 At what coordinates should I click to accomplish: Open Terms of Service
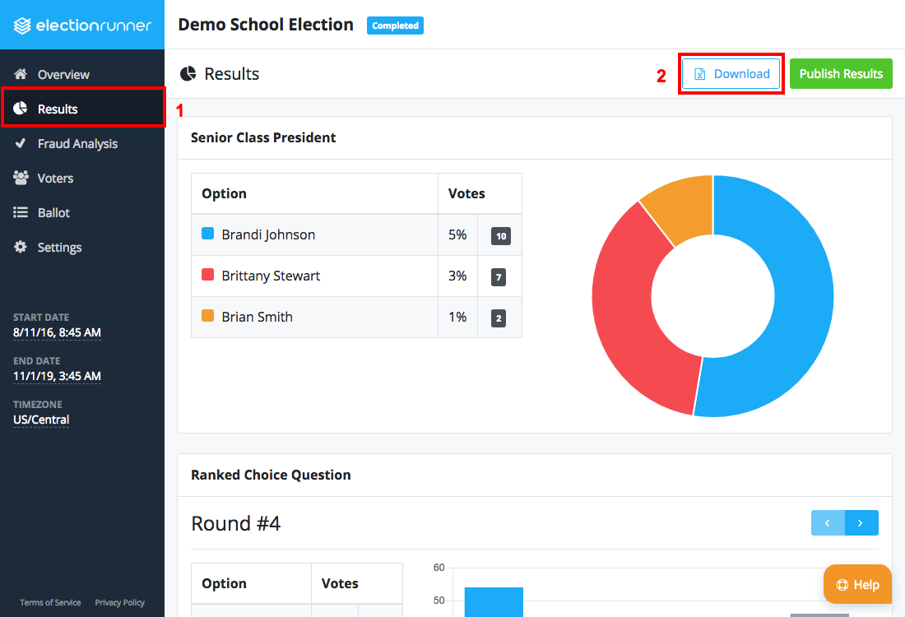49,602
